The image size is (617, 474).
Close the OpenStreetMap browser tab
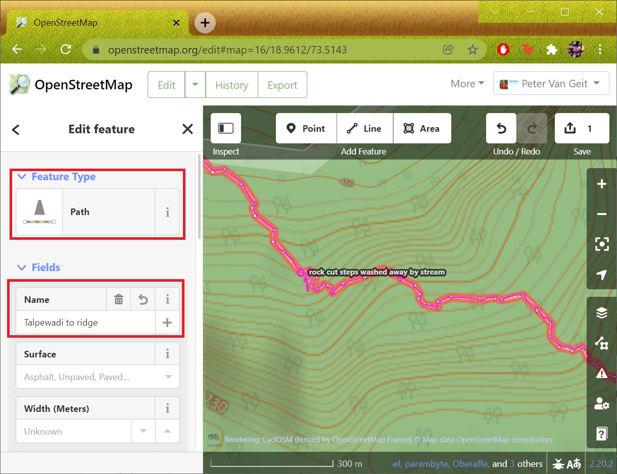pyautogui.click(x=176, y=23)
